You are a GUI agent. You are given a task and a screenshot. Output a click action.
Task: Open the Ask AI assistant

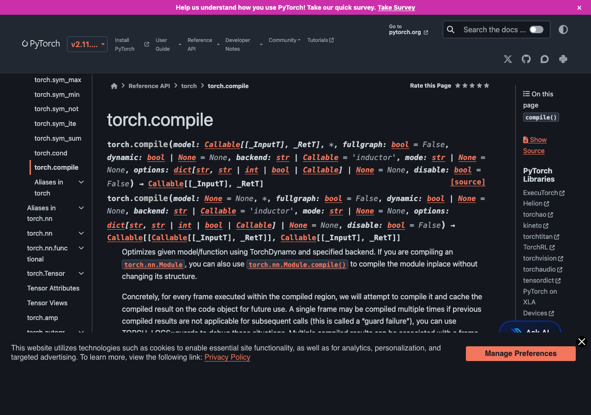click(x=530, y=331)
